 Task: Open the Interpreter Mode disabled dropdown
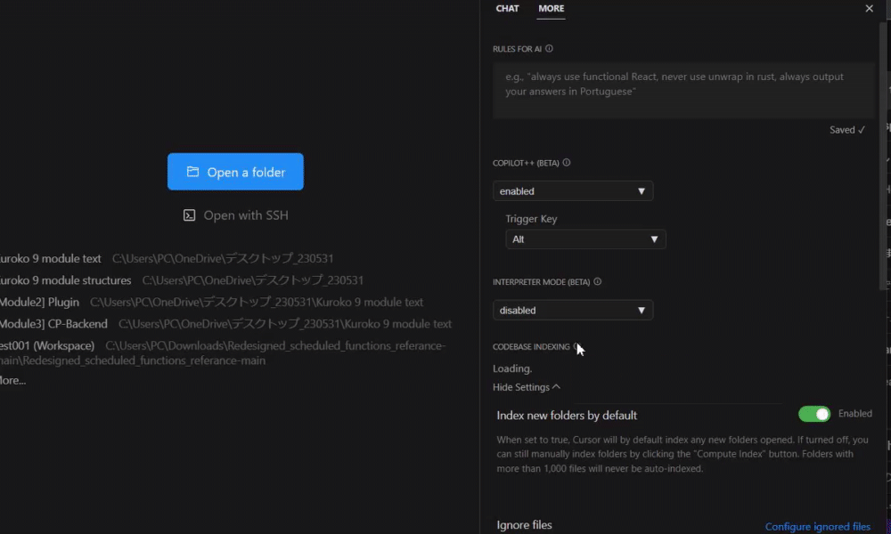573,311
